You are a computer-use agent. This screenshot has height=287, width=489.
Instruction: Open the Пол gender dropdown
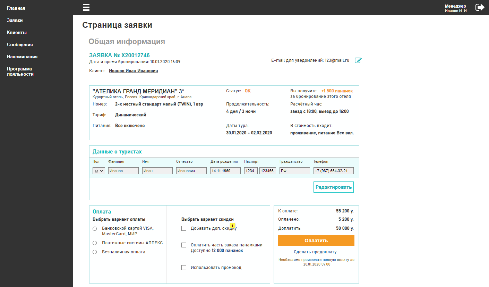(x=99, y=171)
